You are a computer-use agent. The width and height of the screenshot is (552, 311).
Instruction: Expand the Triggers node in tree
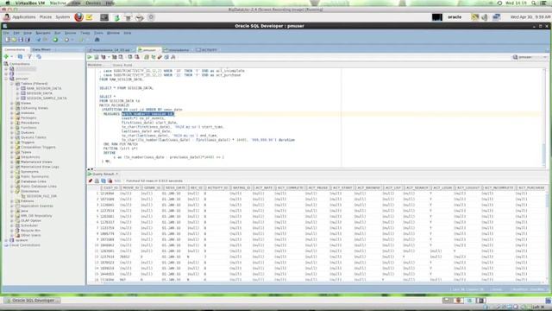(11, 143)
